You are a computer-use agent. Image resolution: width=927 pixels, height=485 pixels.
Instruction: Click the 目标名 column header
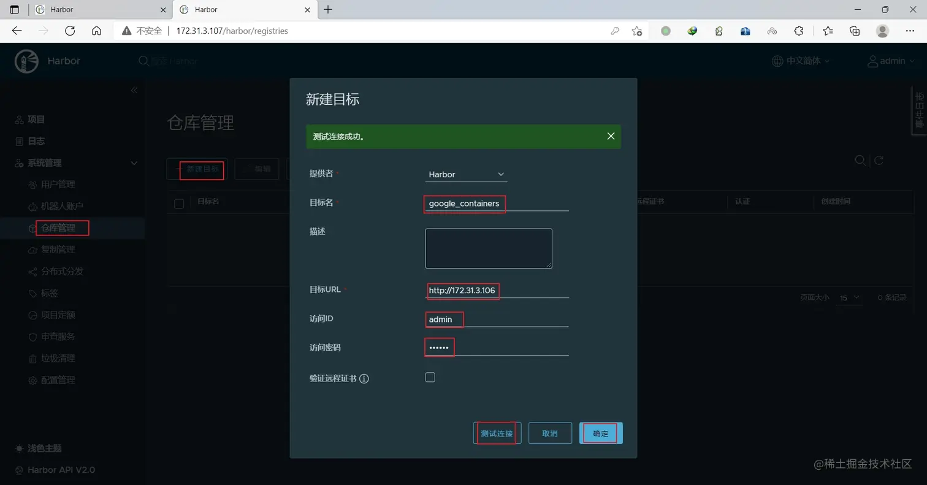pos(208,201)
